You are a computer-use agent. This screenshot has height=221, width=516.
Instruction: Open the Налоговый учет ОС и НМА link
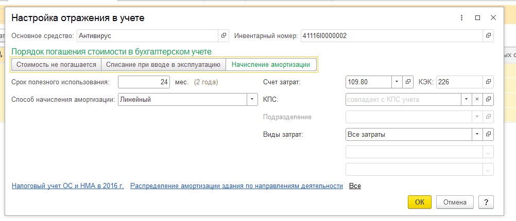click(x=67, y=186)
